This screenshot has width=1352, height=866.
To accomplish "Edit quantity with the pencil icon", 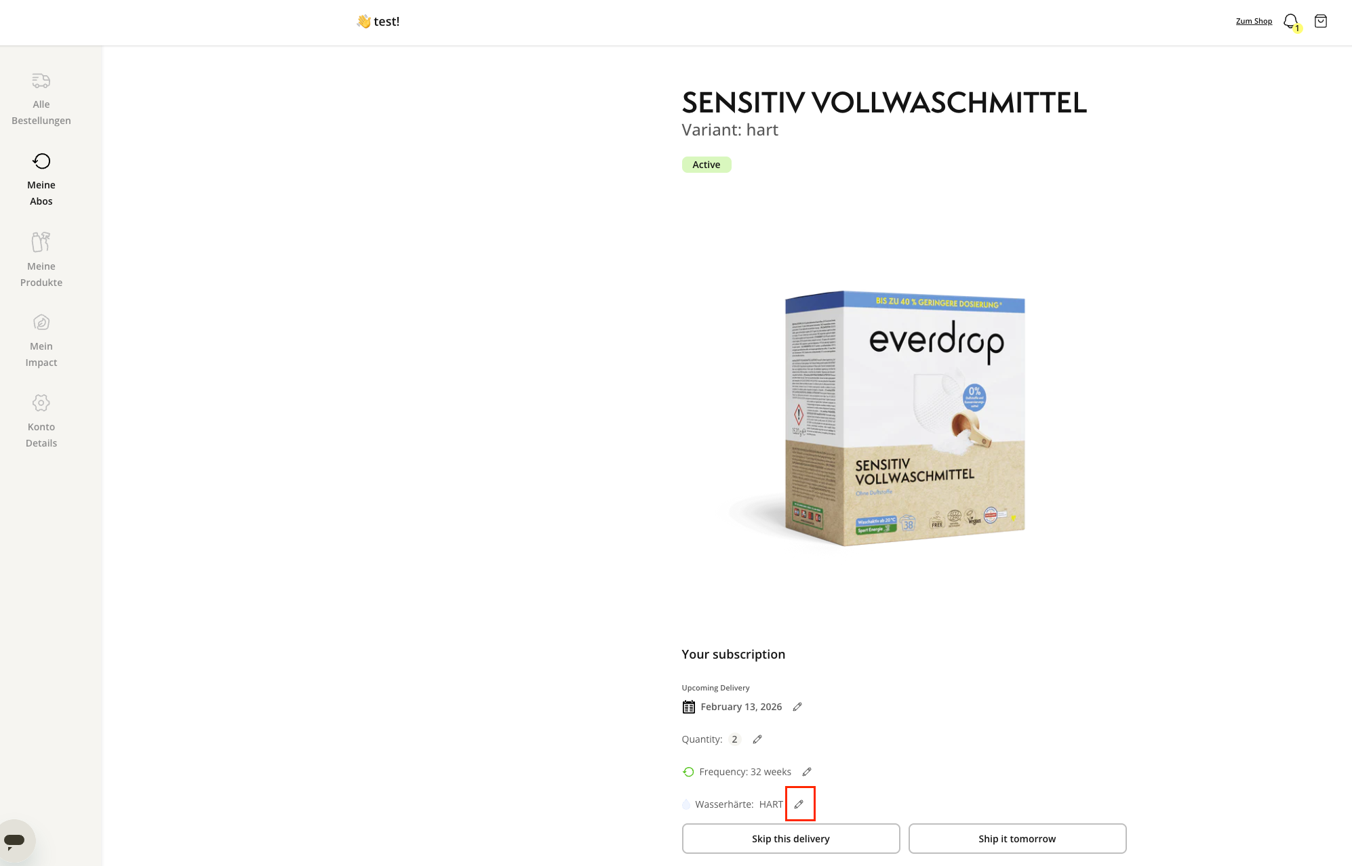I will point(757,739).
